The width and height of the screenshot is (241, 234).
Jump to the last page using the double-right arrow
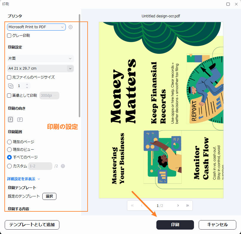(x=188, y=205)
